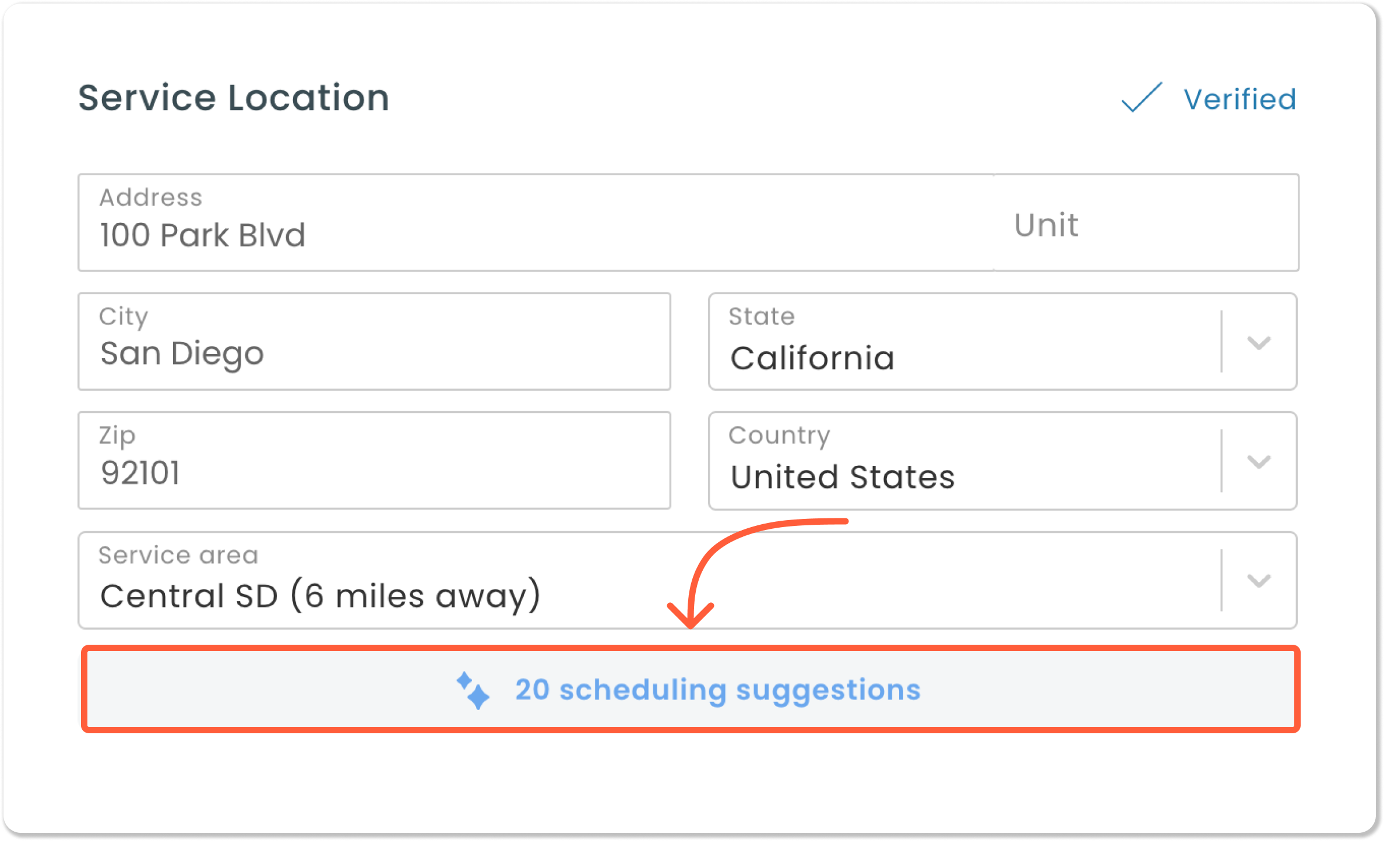Expand the Country dropdown chevron

click(x=1259, y=462)
